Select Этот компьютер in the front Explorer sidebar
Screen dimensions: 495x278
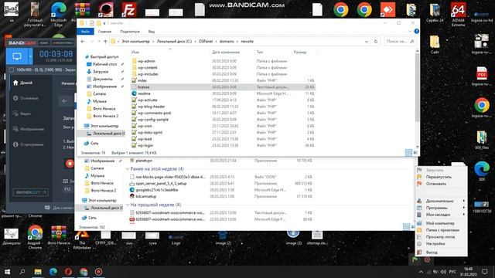pos(101,126)
